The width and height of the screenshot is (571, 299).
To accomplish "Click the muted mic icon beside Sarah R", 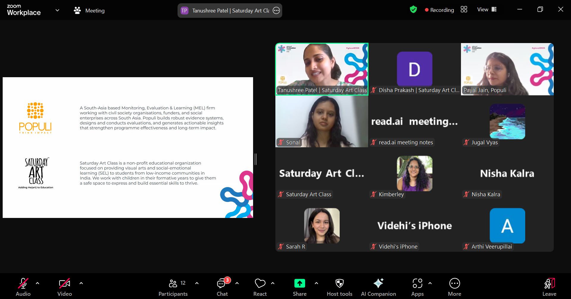I will point(281,246).
